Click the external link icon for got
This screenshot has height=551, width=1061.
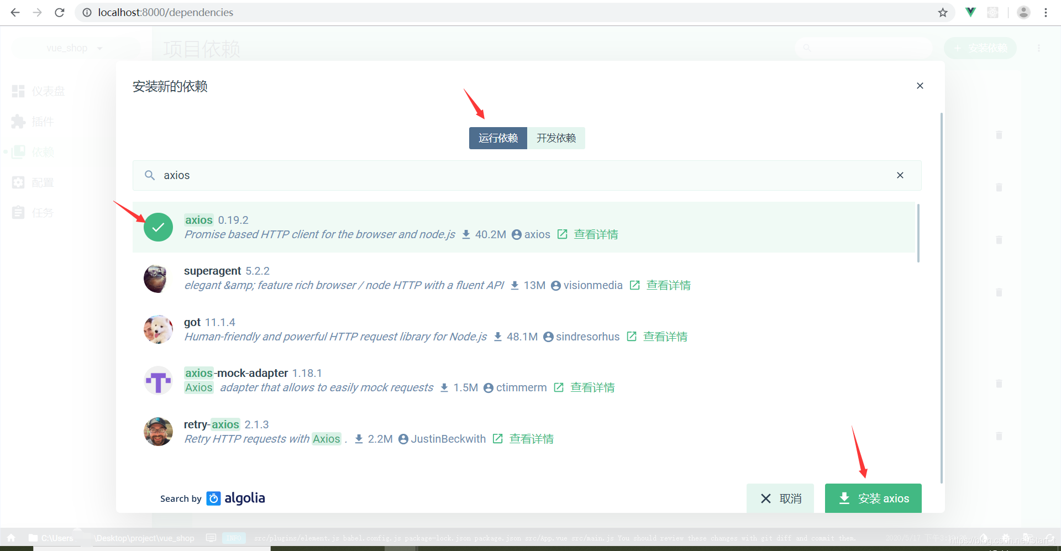point(632,337)
